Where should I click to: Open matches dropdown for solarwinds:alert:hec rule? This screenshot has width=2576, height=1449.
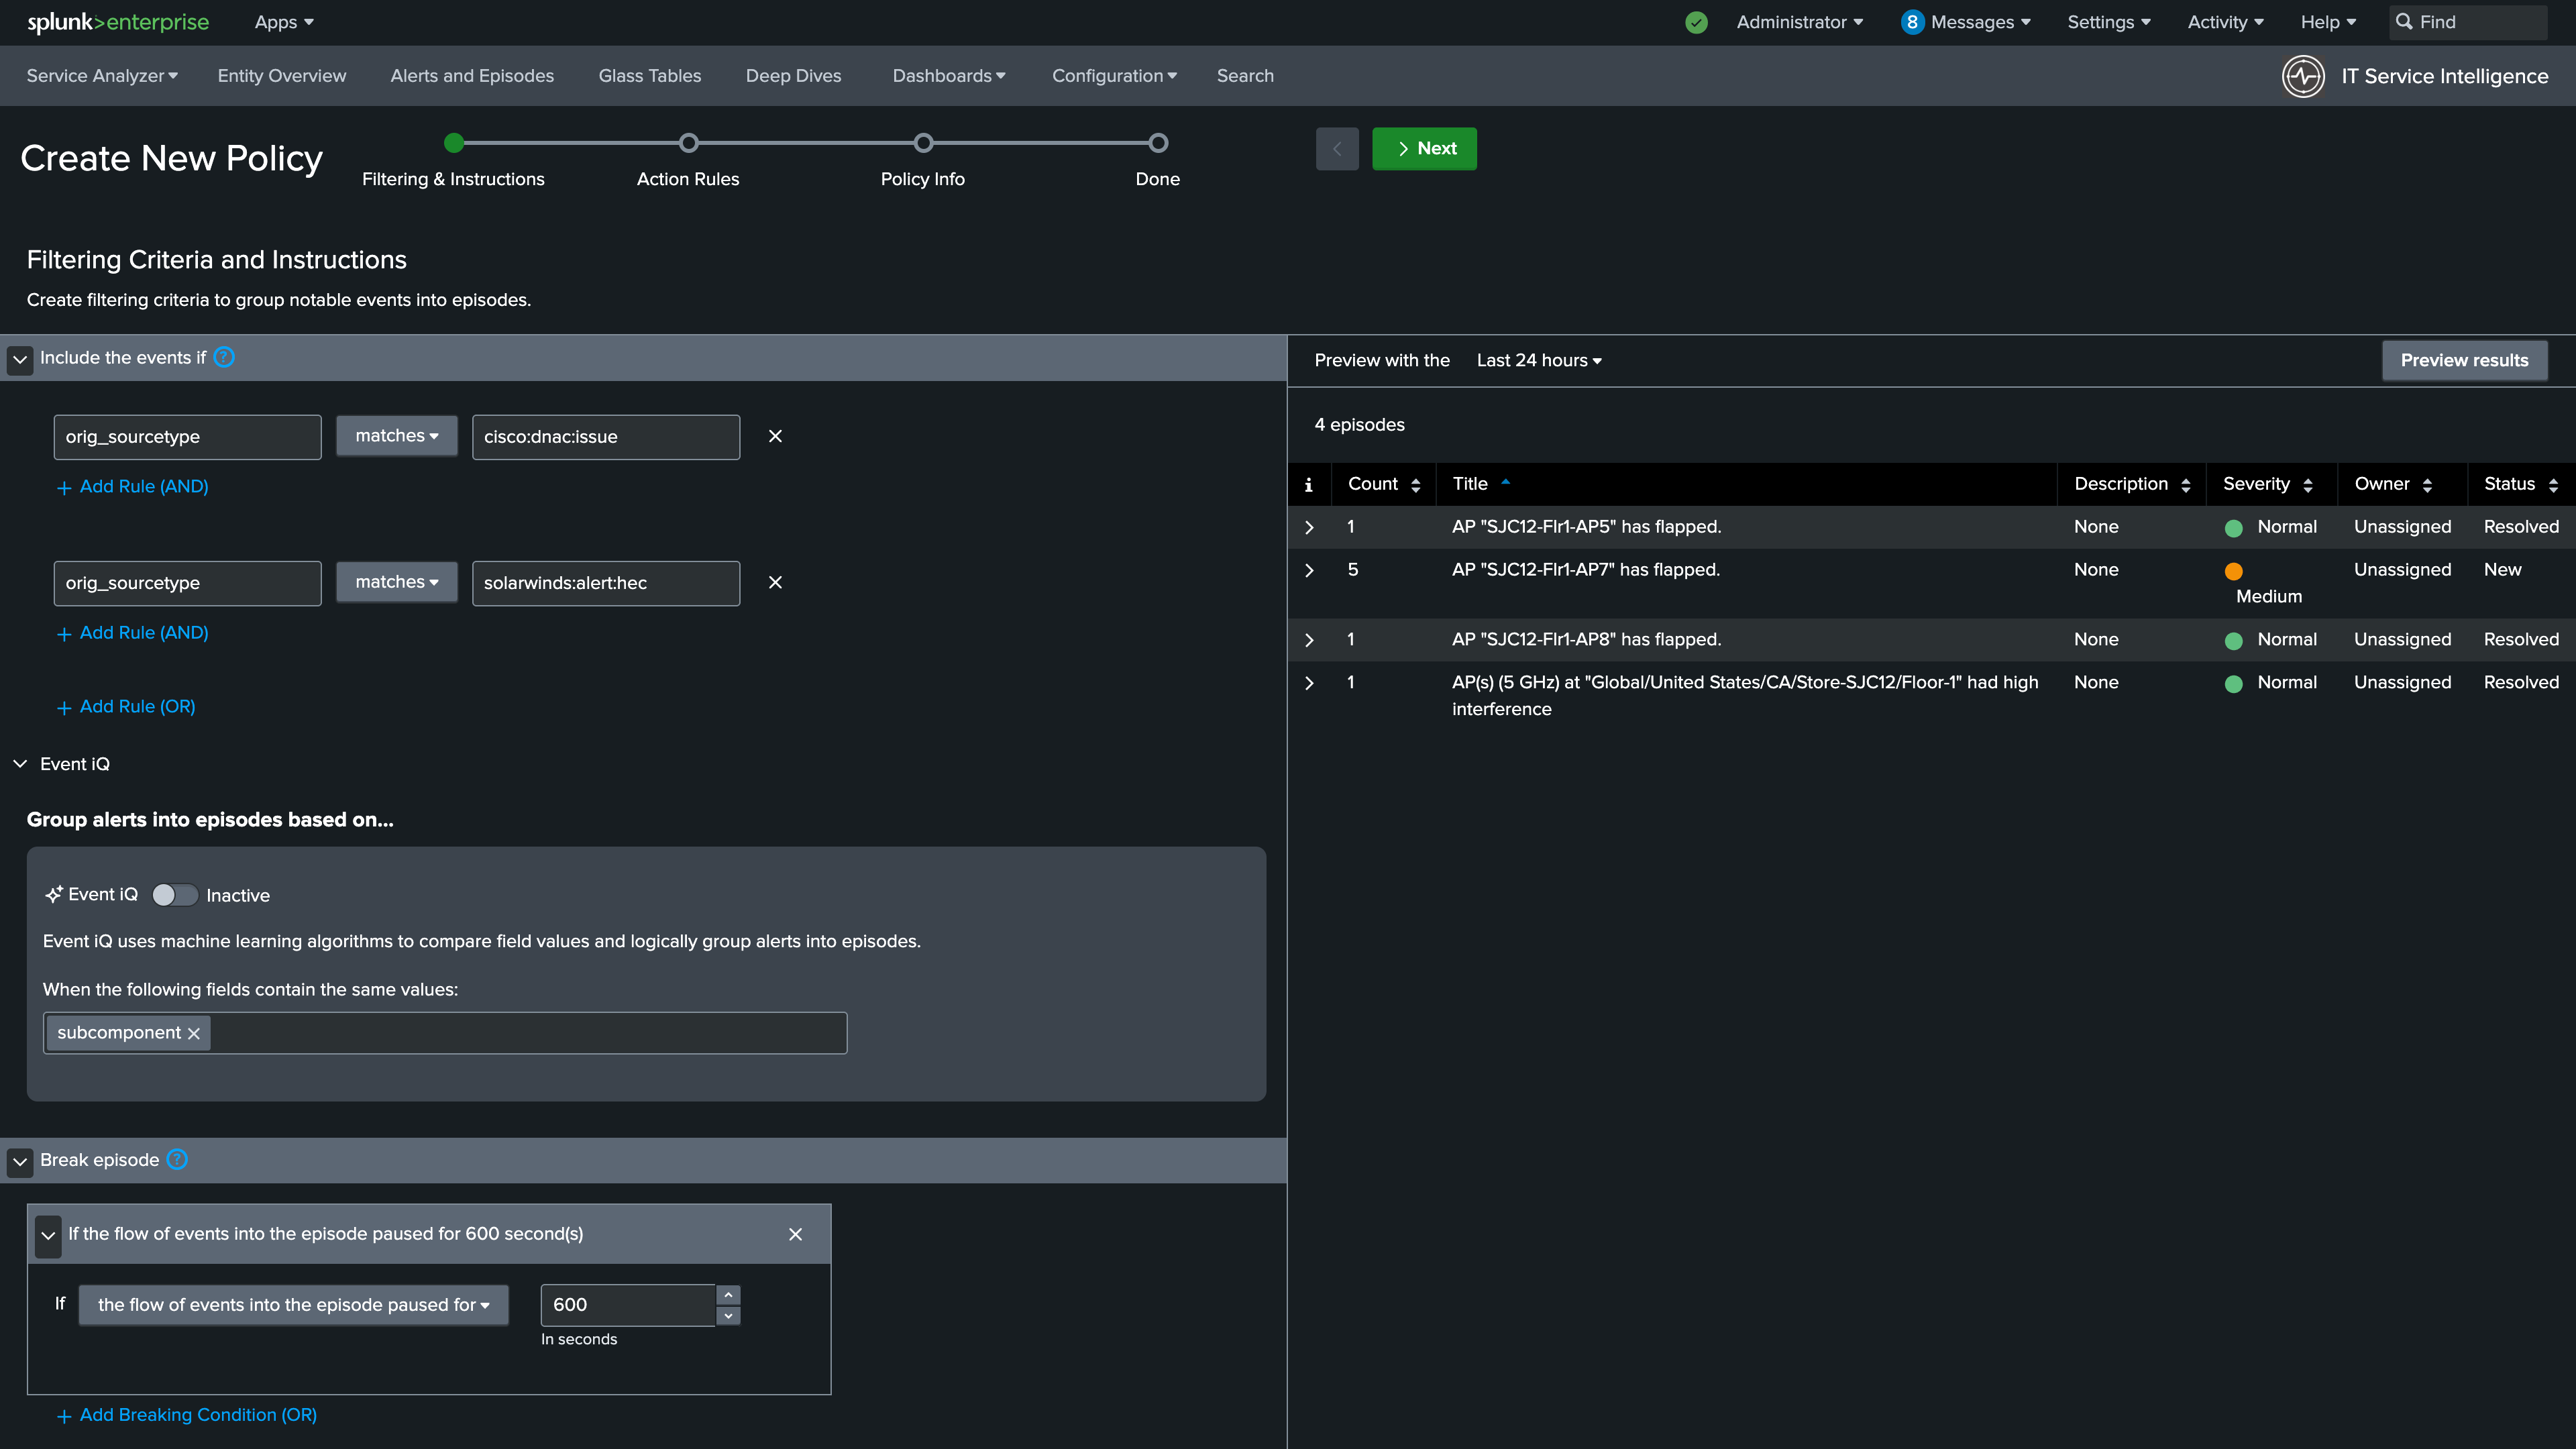tap(397, 582)
